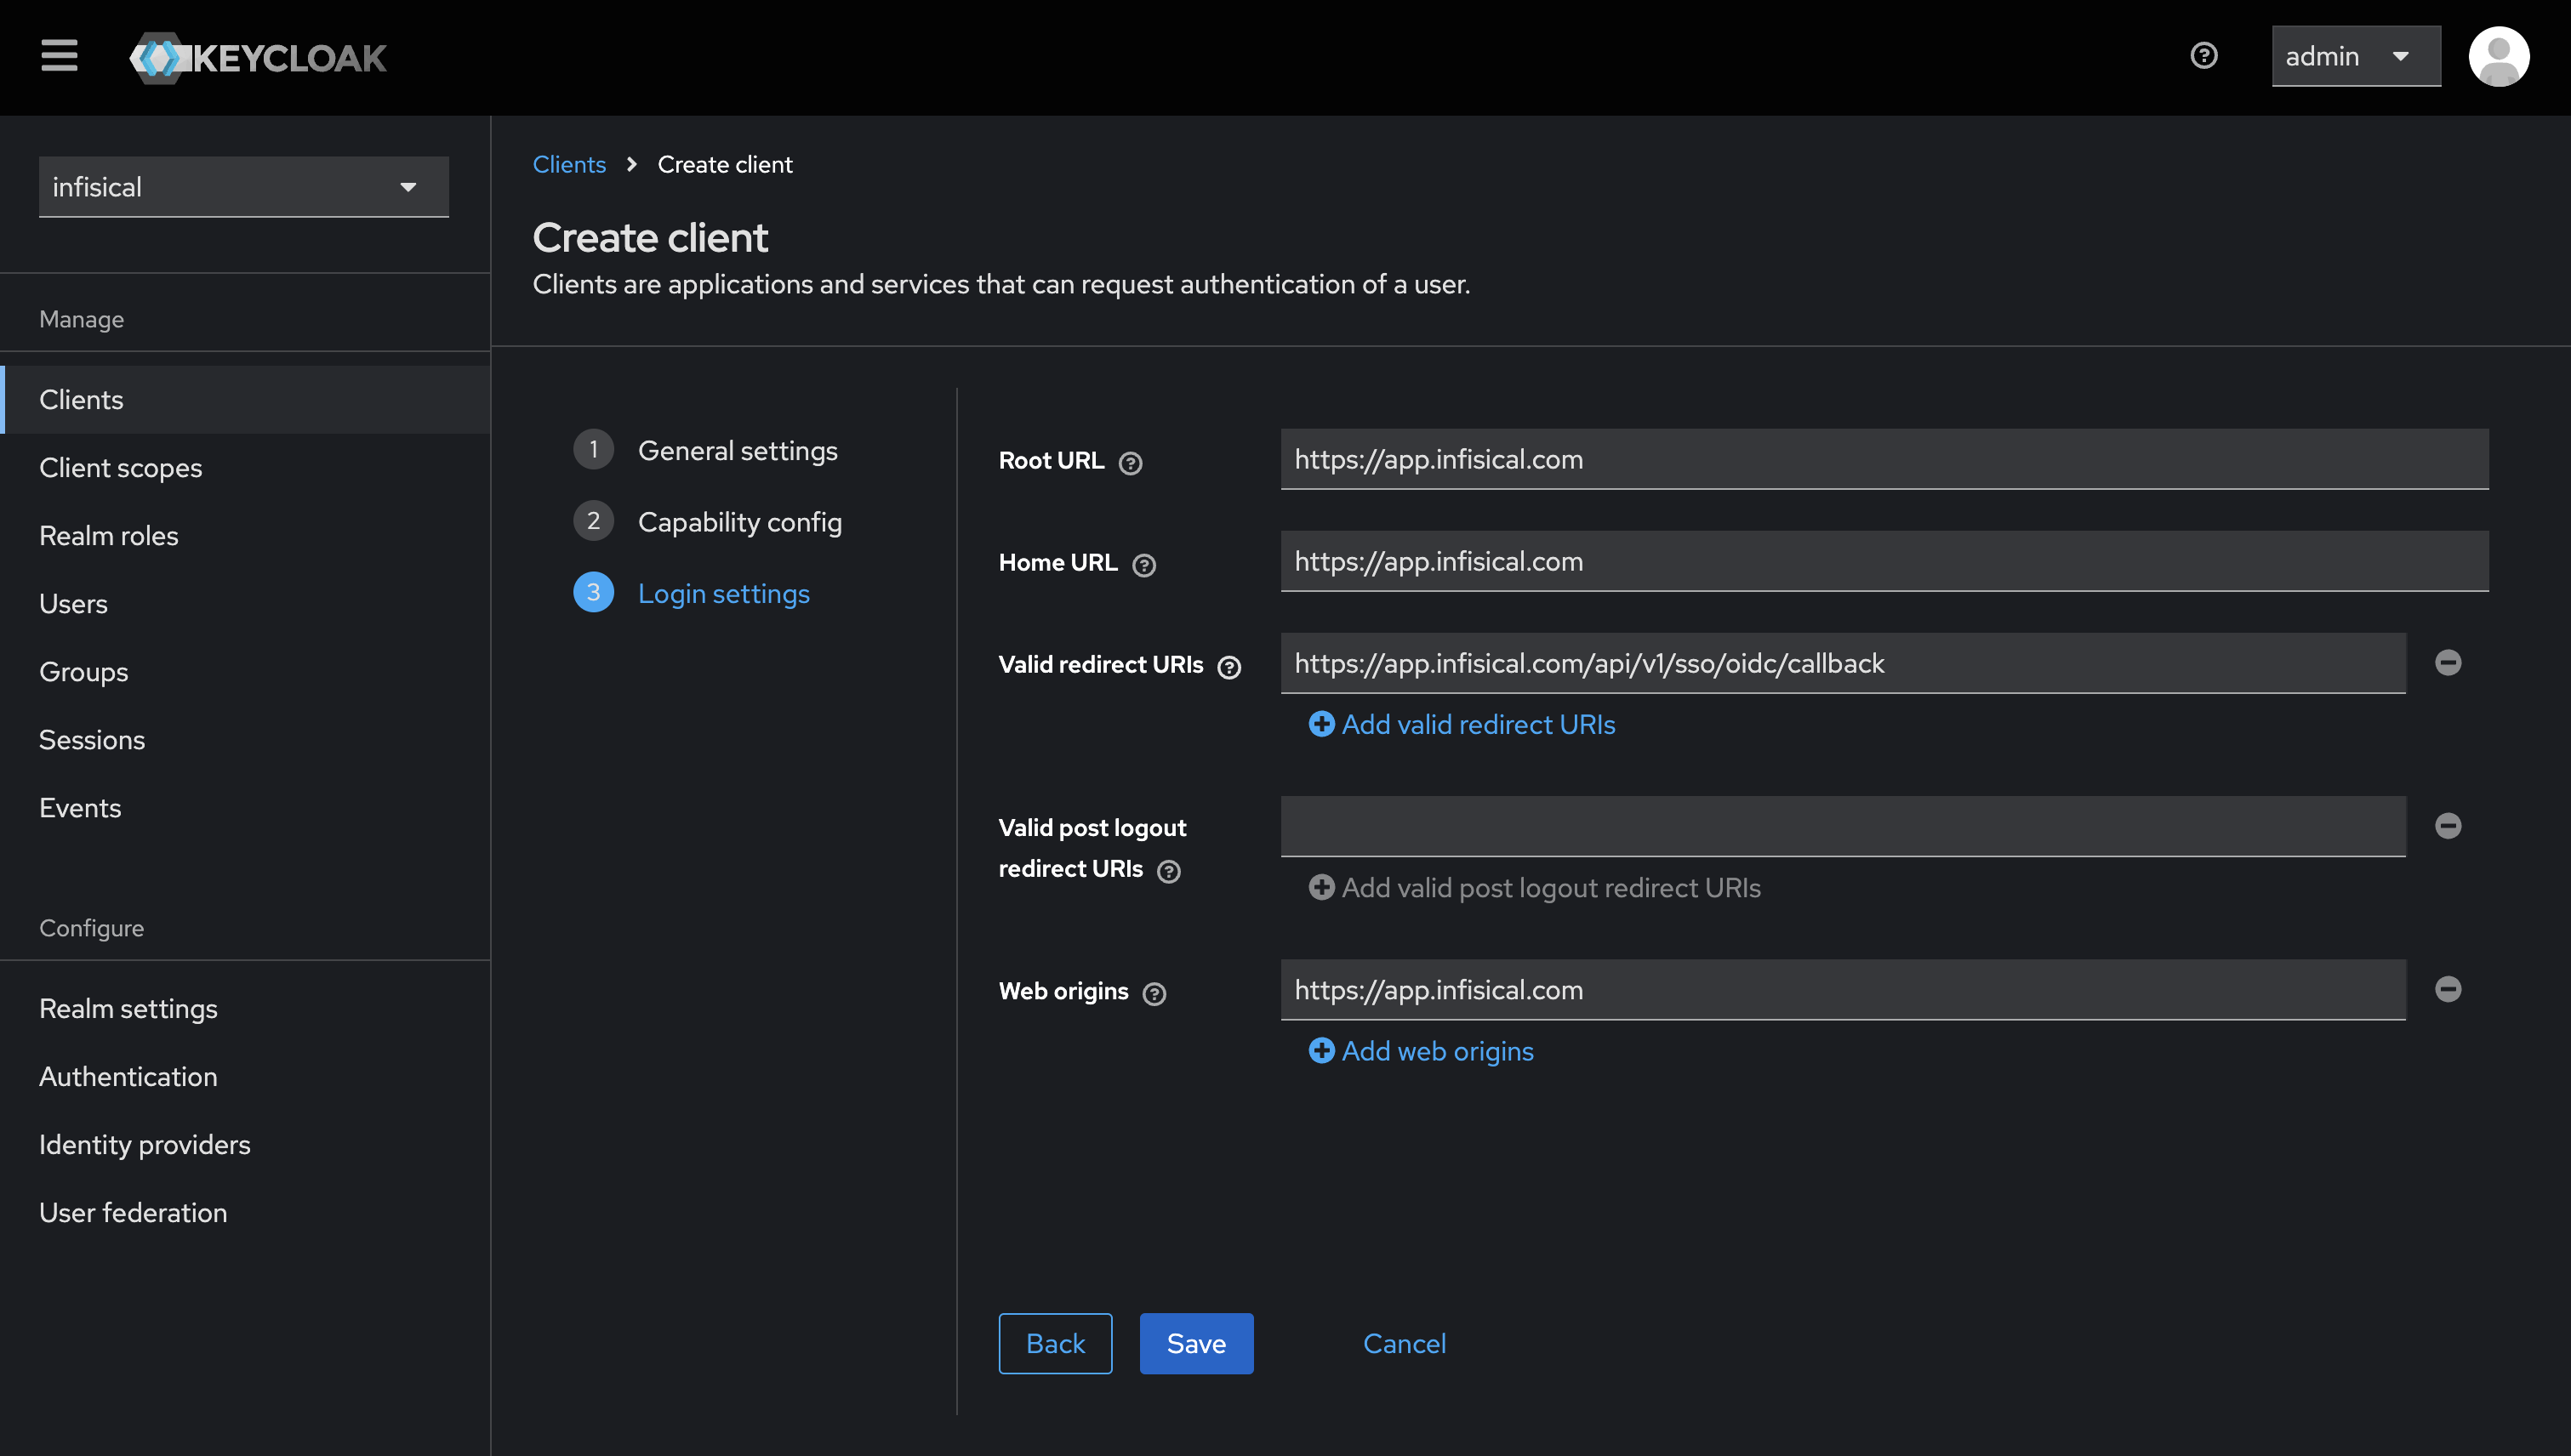Click the user avatar icon
Image resolution: width=2571 pixels, height=1456 pixels.
2499,56
